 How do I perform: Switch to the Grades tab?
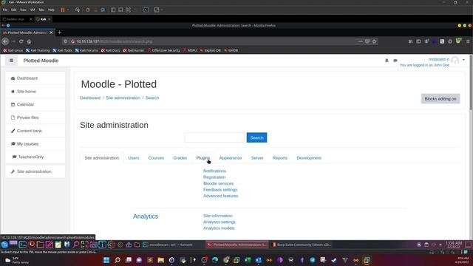pyautogui.click(x=180, y=157)
